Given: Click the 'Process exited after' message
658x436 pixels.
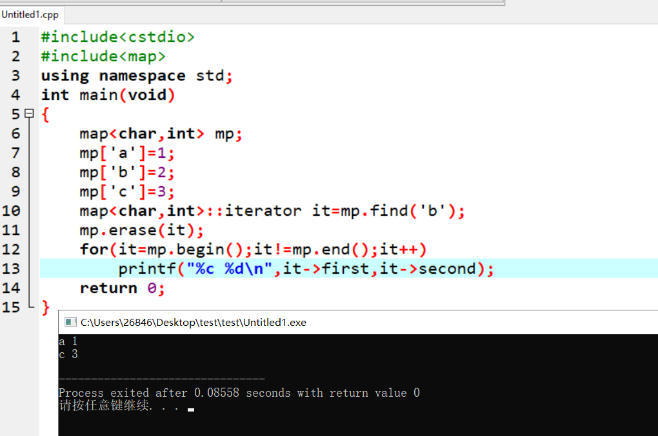Looking at the screenshot, I should 239,392.
